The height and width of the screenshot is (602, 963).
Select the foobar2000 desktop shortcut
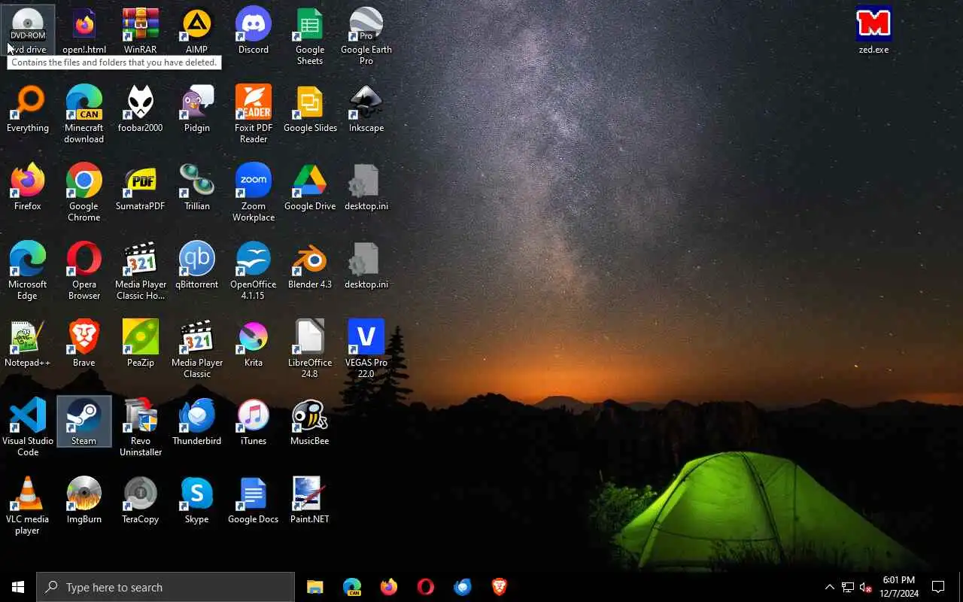pyautogui.click(x=141, y=109)
